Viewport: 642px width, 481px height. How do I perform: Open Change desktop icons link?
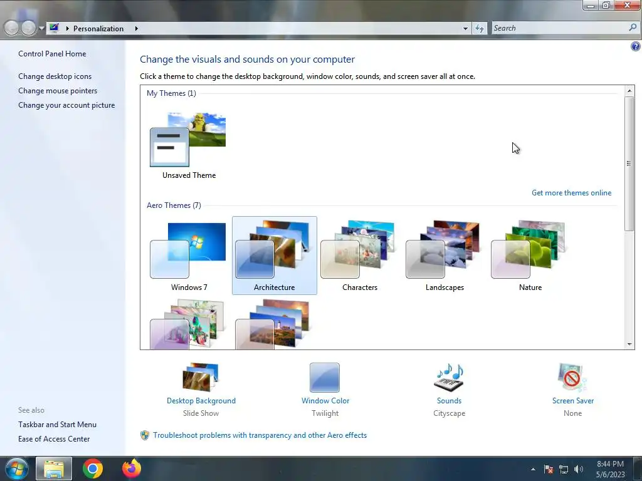[55, 76]
